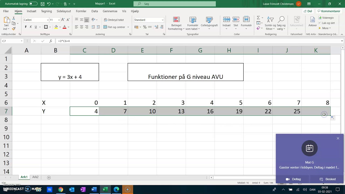Click the Arkiver document icon
This screenshot has width=345, height=194.
(313, 22)
